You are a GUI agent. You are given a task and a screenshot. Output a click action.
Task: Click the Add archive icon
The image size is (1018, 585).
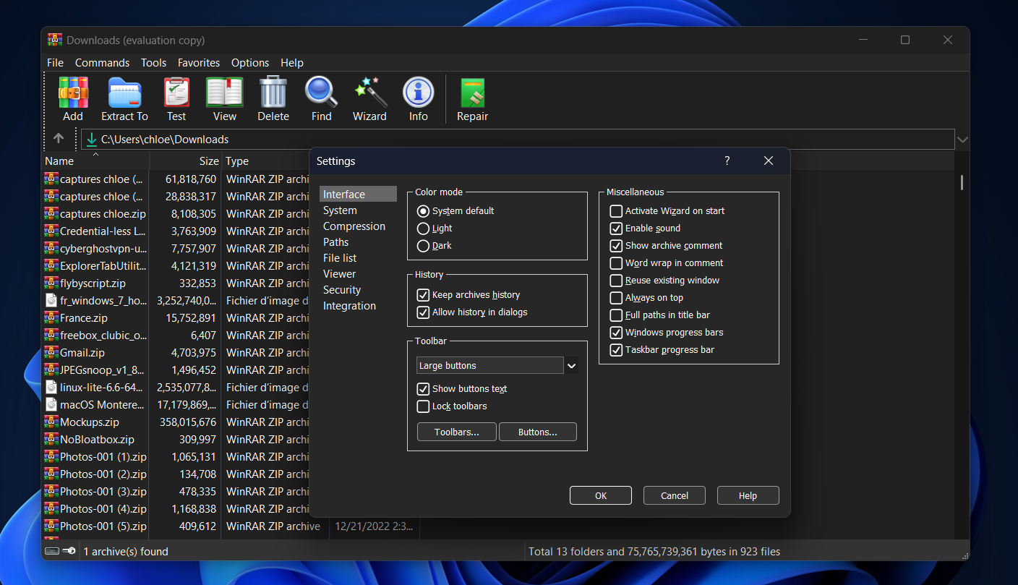click(72, 98)
